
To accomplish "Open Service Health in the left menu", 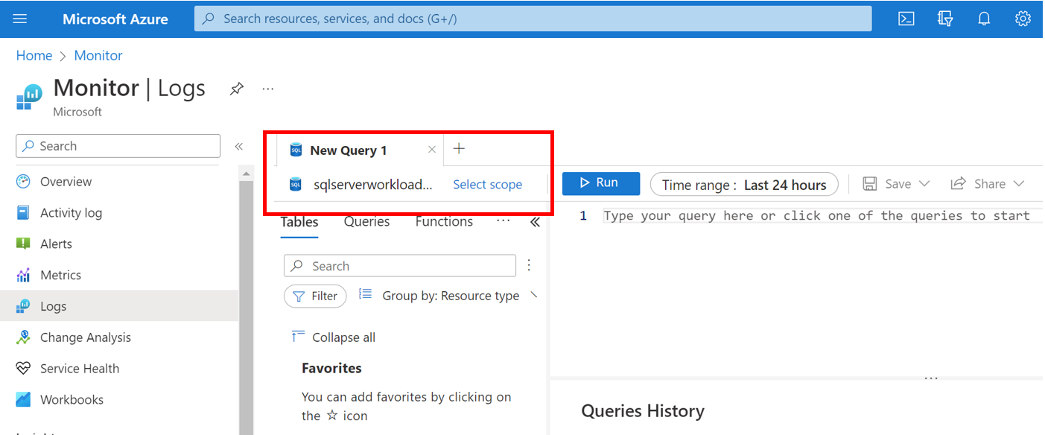I will pos(79,369).
